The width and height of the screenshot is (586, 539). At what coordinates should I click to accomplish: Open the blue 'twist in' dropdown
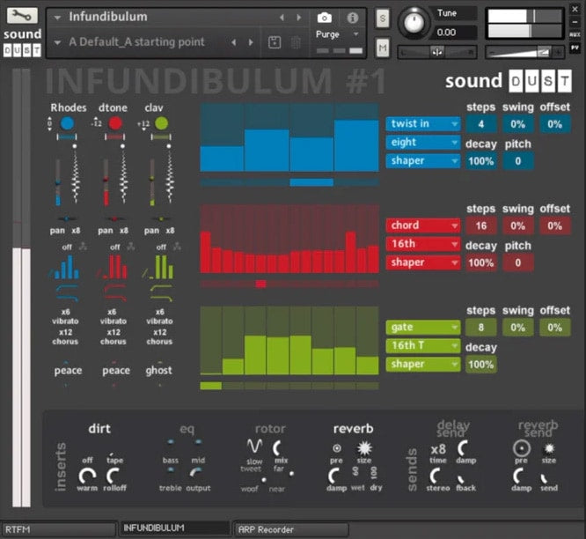(x=422, y=124)
